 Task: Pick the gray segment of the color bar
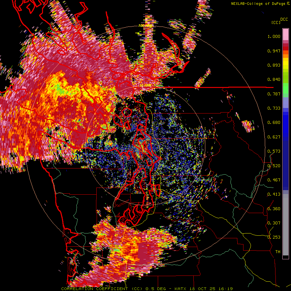pos(286,225)
